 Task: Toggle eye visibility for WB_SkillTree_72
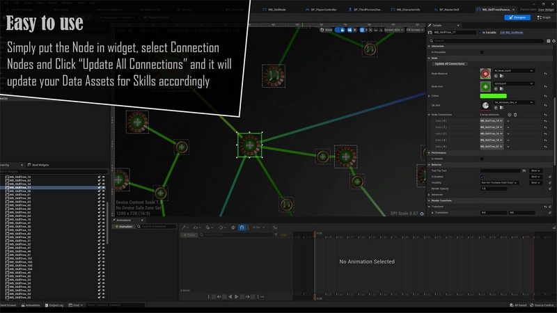(102, 177)
